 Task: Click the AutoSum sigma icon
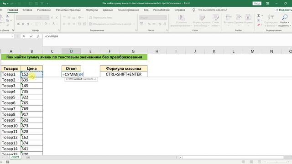point(259,15)
